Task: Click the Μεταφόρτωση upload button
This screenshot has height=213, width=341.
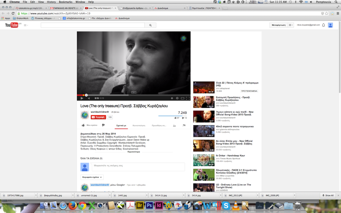Action: 279,25
